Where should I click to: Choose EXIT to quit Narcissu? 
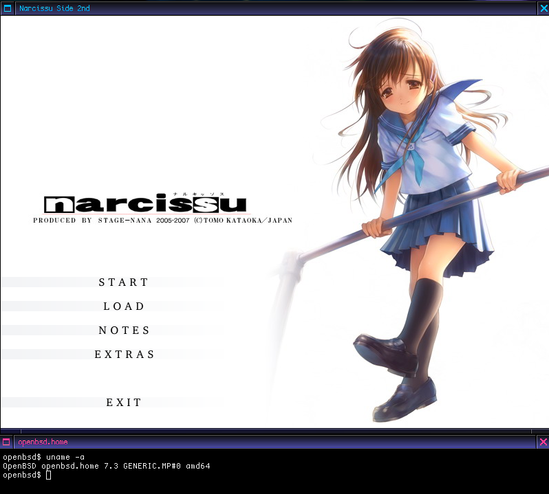pyautogui.click(x=124, y=403)
